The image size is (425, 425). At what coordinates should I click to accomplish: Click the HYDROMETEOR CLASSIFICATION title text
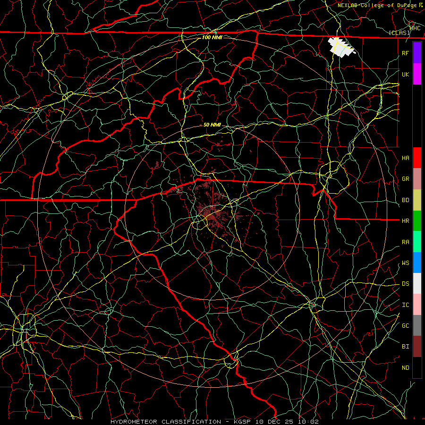pos(166,422)
